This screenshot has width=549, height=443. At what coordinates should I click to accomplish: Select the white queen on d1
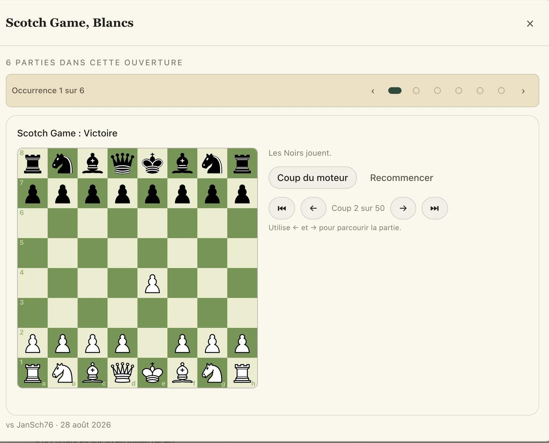[122, 373]
